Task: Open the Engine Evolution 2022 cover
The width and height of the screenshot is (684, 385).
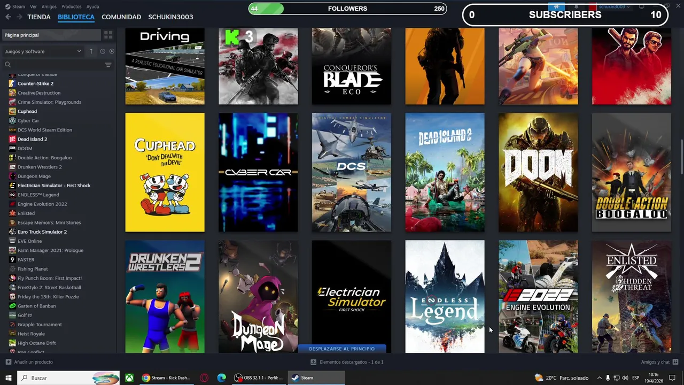Action: pyautogui.click(x=538, y=297)
